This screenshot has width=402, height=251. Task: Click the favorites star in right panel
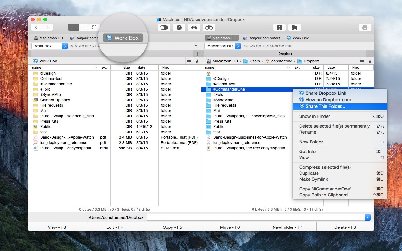370,61
